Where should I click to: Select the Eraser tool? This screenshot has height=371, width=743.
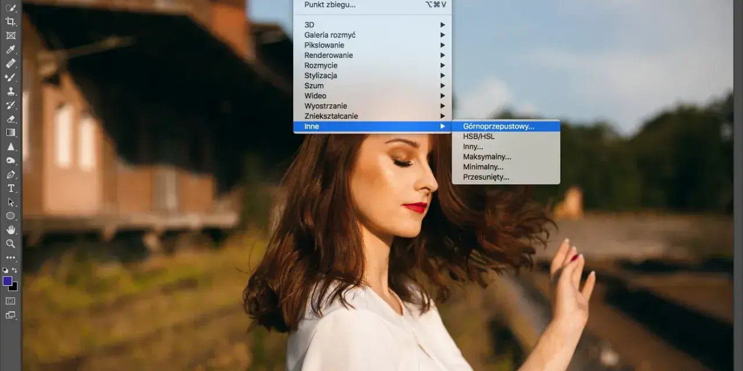10,119
